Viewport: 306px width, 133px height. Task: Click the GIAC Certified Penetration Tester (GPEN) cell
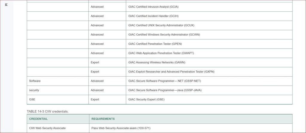click(x=209, y=44)
